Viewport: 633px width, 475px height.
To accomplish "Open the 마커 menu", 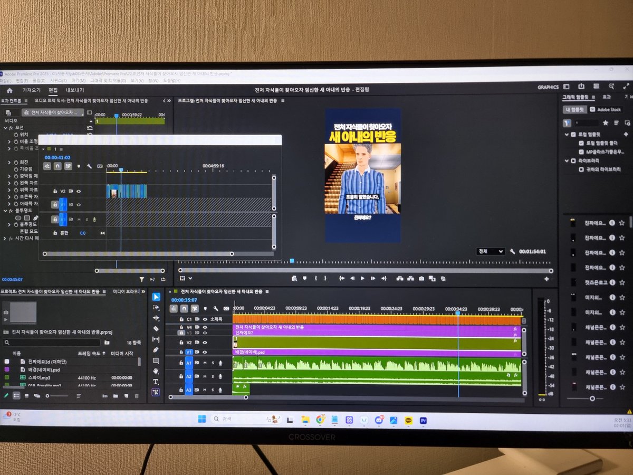I will (x=79, y=80).
